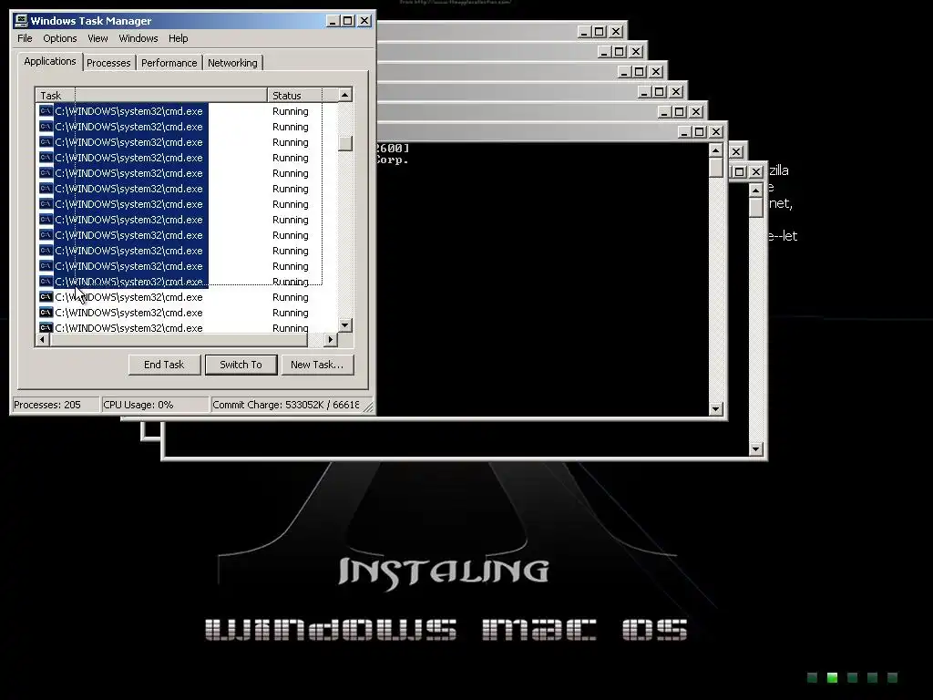The height and width of the screenshot is (700, 933).
Task: Open the Windows menu in Task Manager
Action: point(138,38)
